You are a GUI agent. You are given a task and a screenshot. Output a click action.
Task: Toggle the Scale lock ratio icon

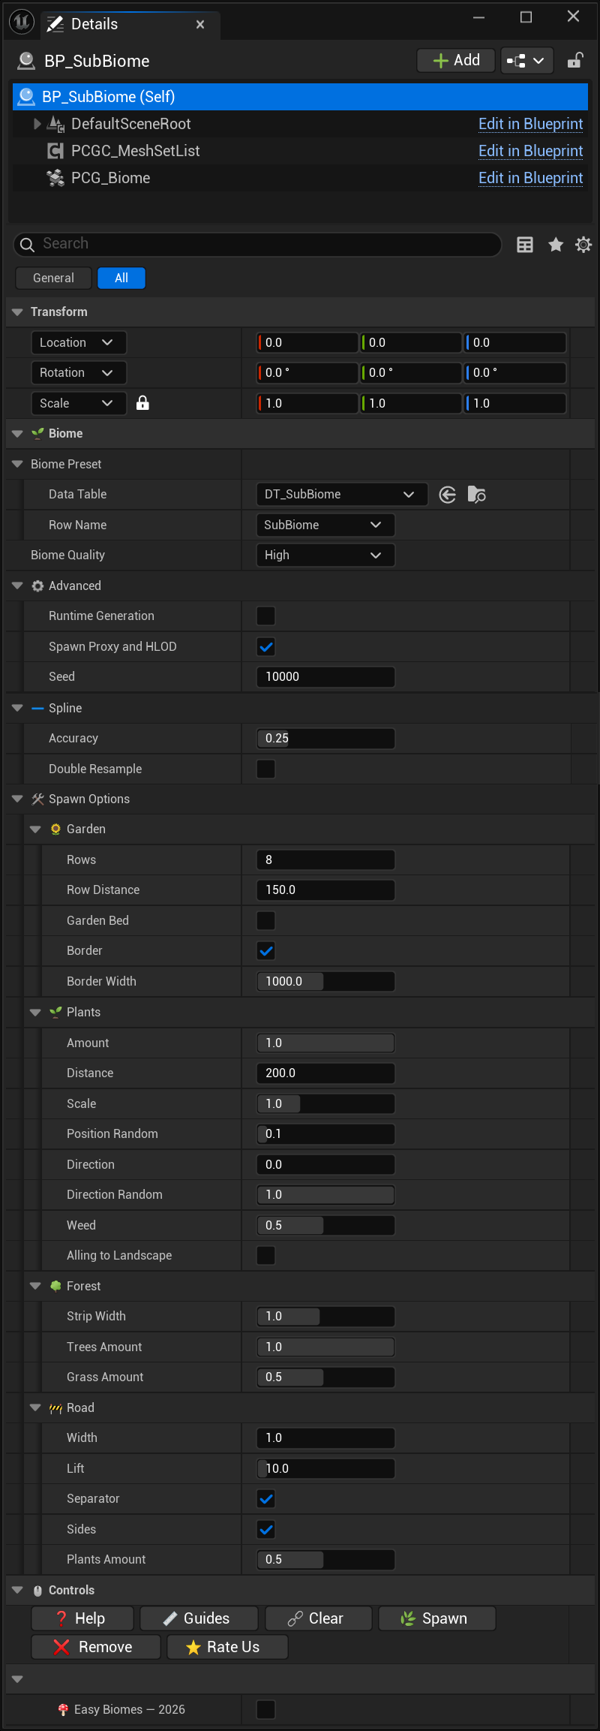pos(142,403)
